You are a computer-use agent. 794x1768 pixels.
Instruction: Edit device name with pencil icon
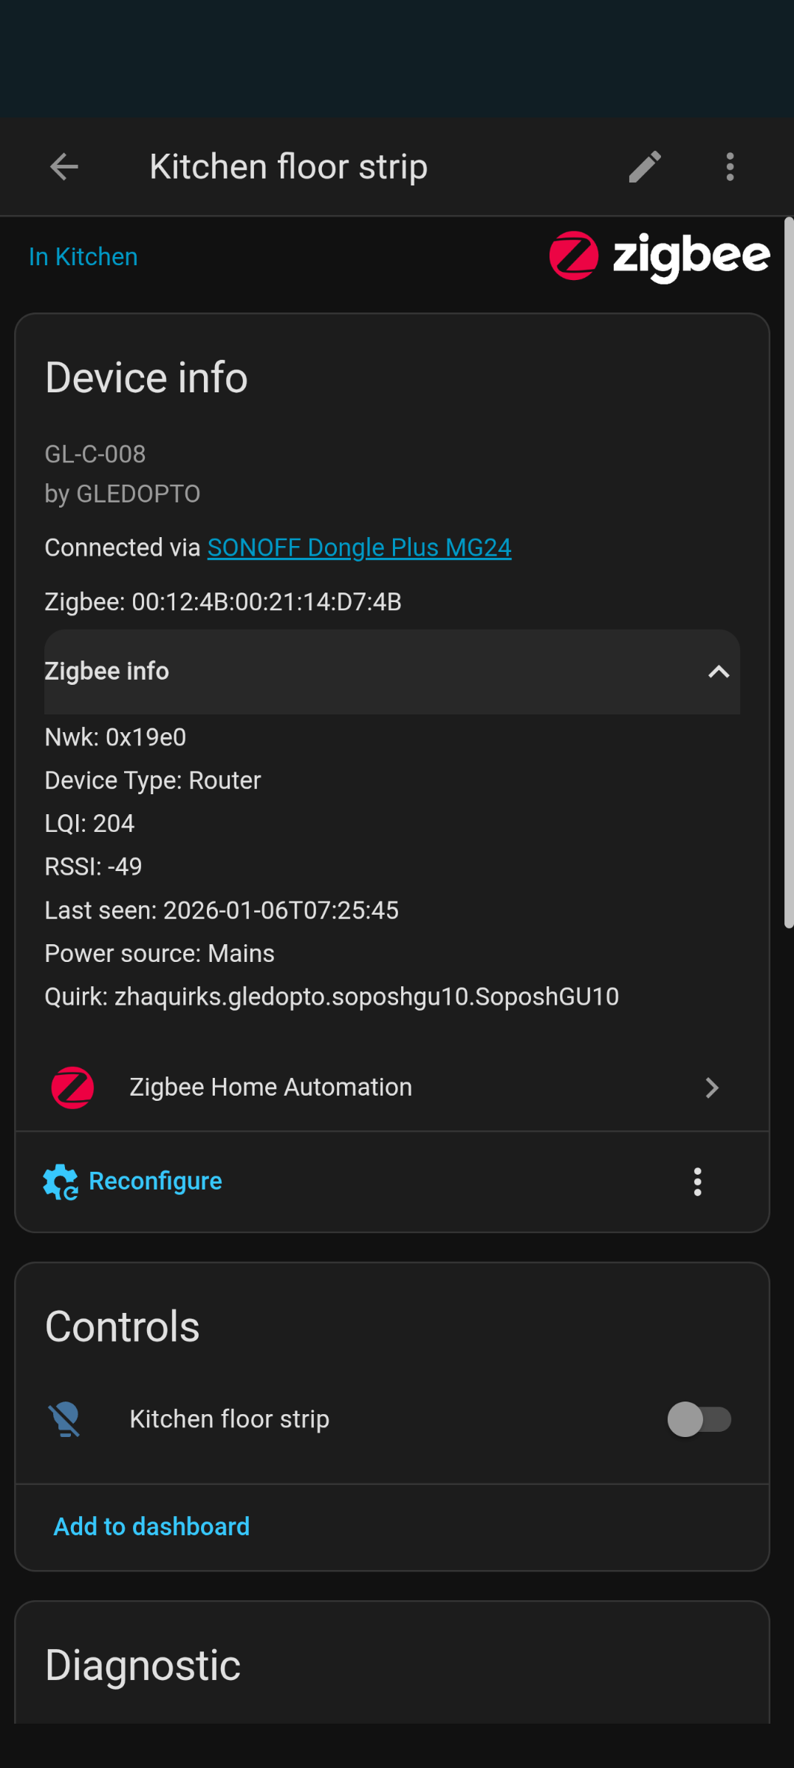[x=645, y=167]
